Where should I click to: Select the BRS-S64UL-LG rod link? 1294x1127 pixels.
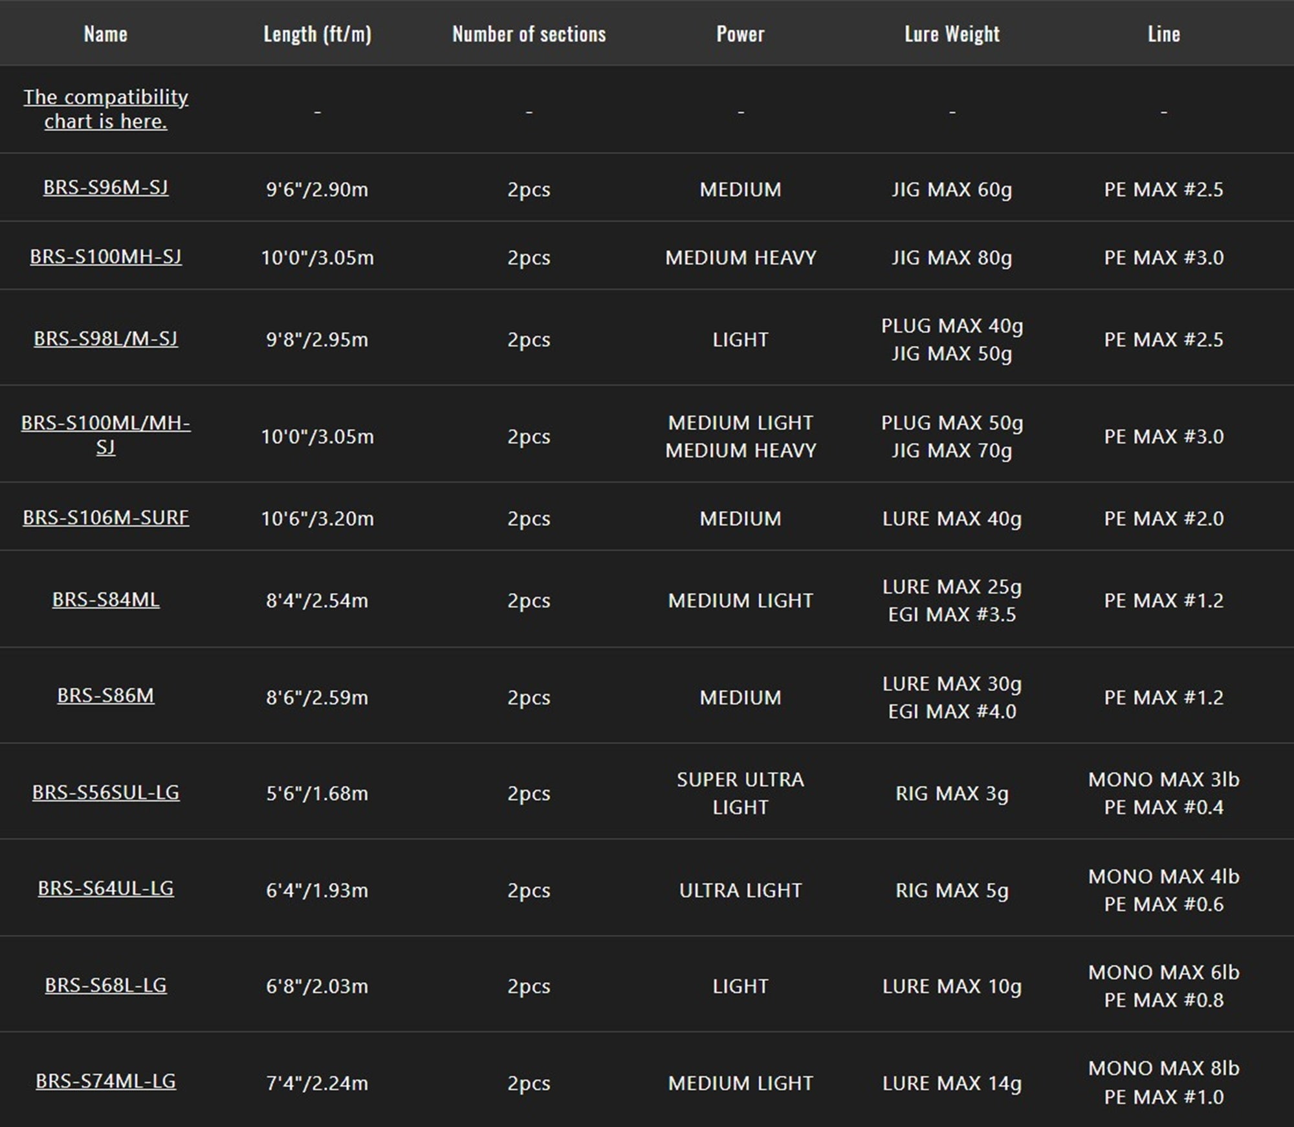pyautogui.click(x=105, y=888)
